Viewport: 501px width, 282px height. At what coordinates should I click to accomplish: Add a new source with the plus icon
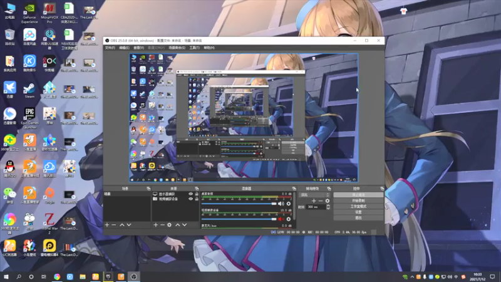point(155,225)
